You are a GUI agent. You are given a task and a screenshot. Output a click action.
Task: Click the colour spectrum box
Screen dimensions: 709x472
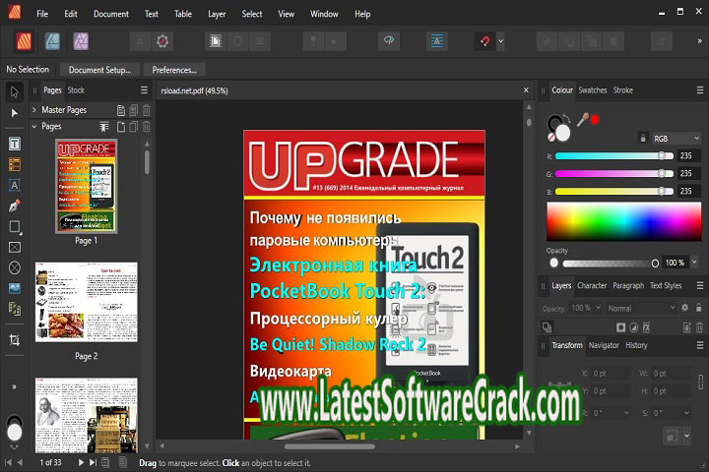[x=623, y=221]
